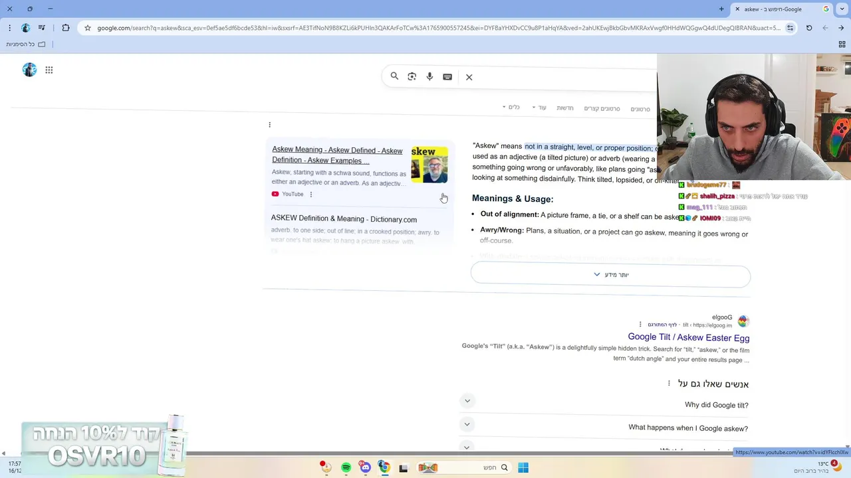Reload the page

pos(809,28)
